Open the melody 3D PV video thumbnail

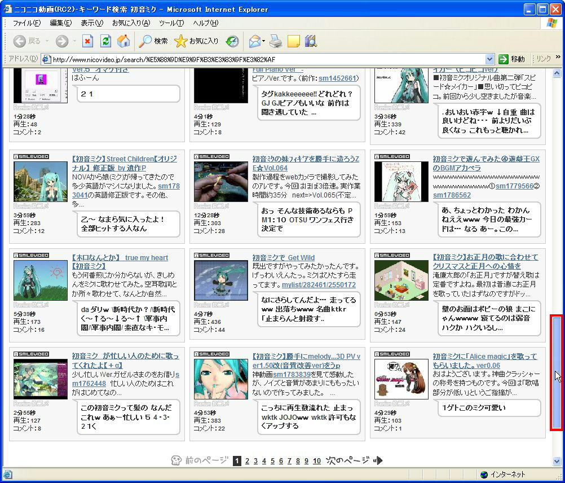click(221, 379)
